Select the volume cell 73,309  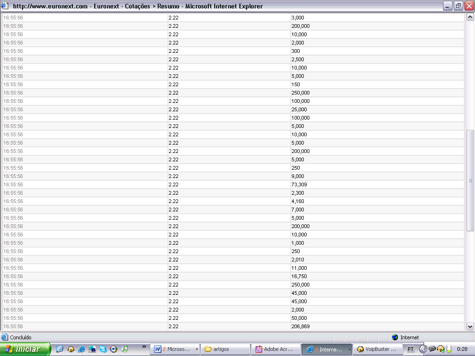pyautogui.click(x=299, y=184)
